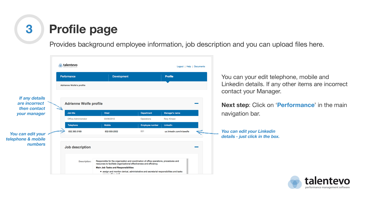
Task: Click the 'Telephone' column header
Action: pos(73,125)
